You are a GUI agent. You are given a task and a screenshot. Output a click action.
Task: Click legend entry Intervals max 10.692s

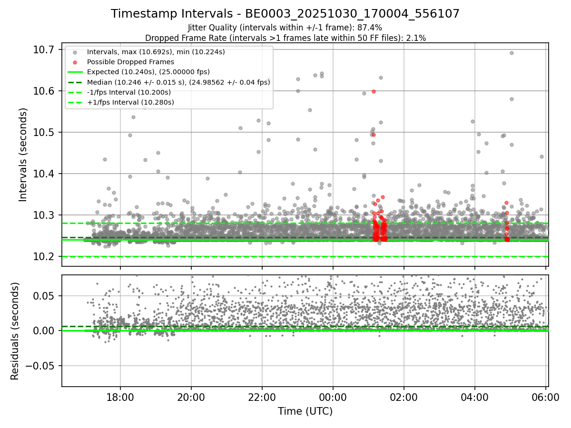pyautogui.click(x=156, y=51)
